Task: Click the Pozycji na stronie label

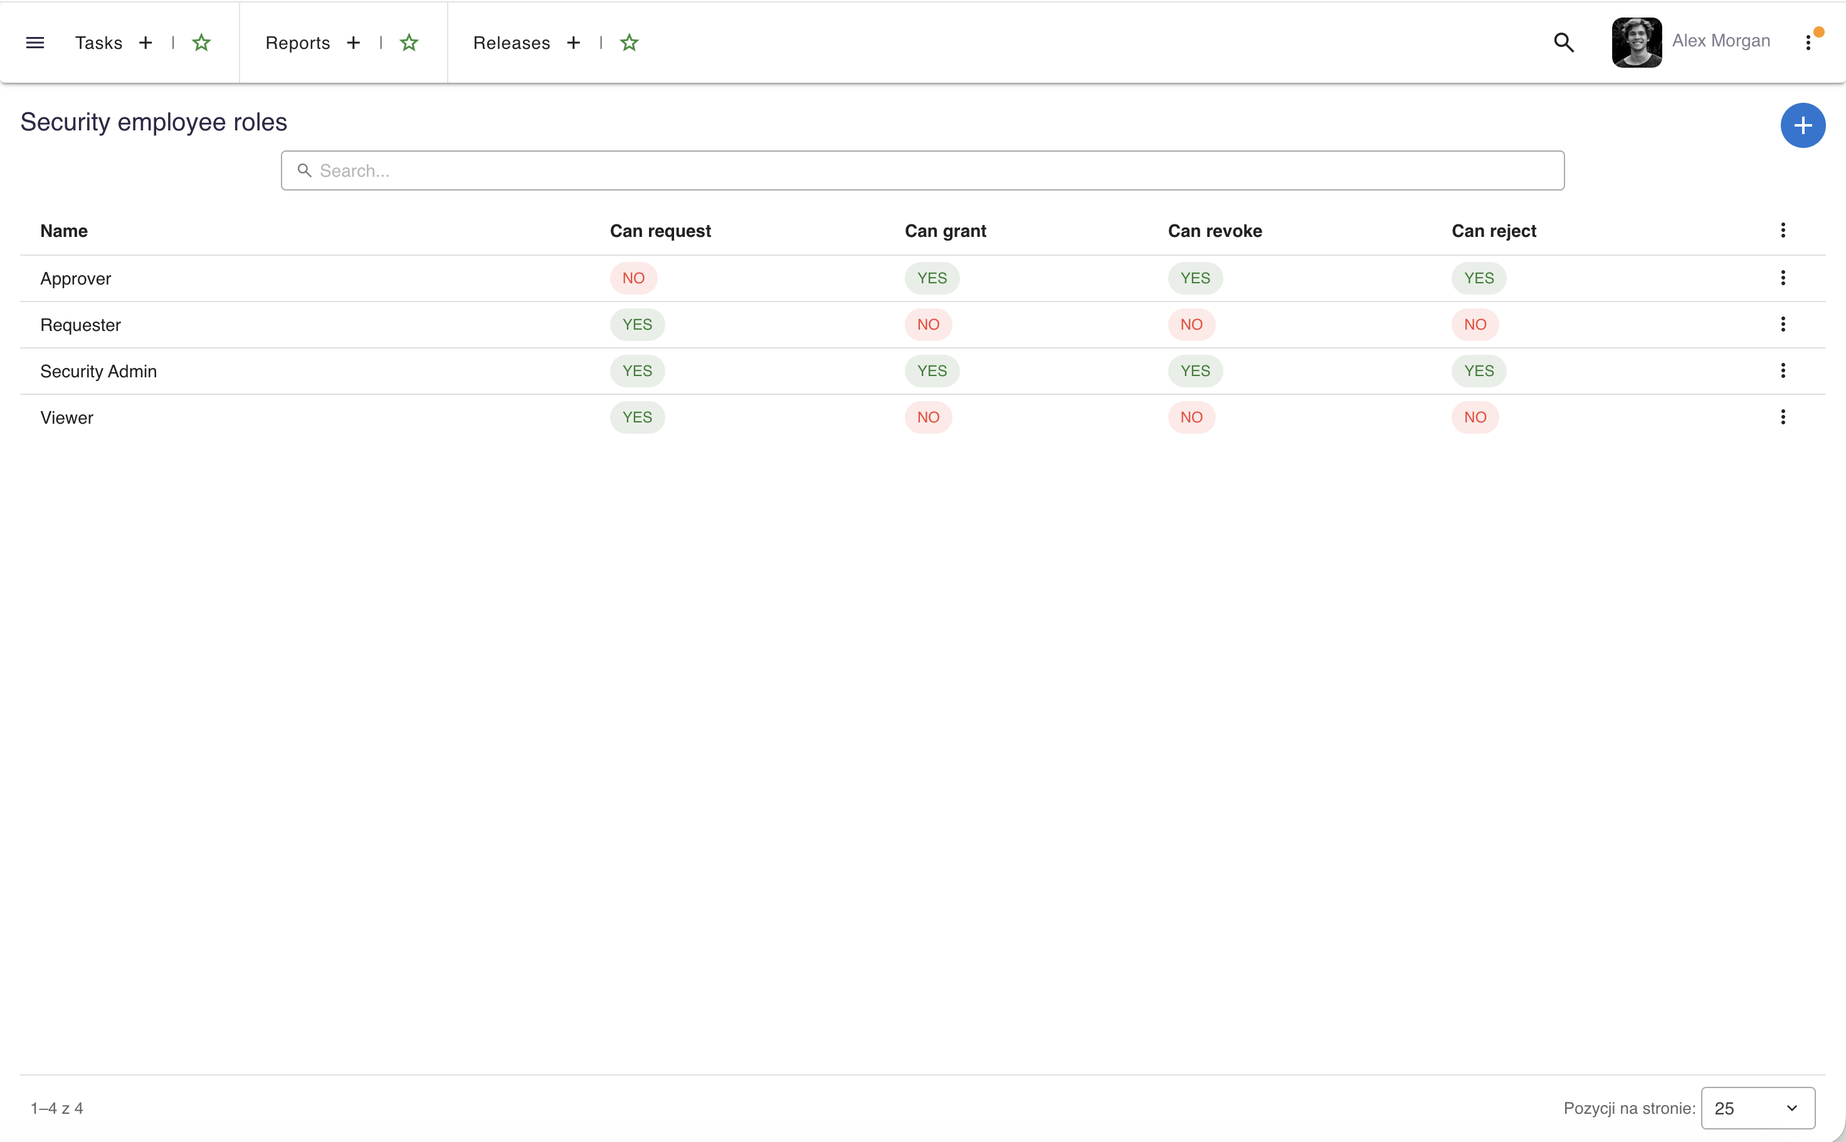Action: pyautogui.click(x=1629, y=1108)
